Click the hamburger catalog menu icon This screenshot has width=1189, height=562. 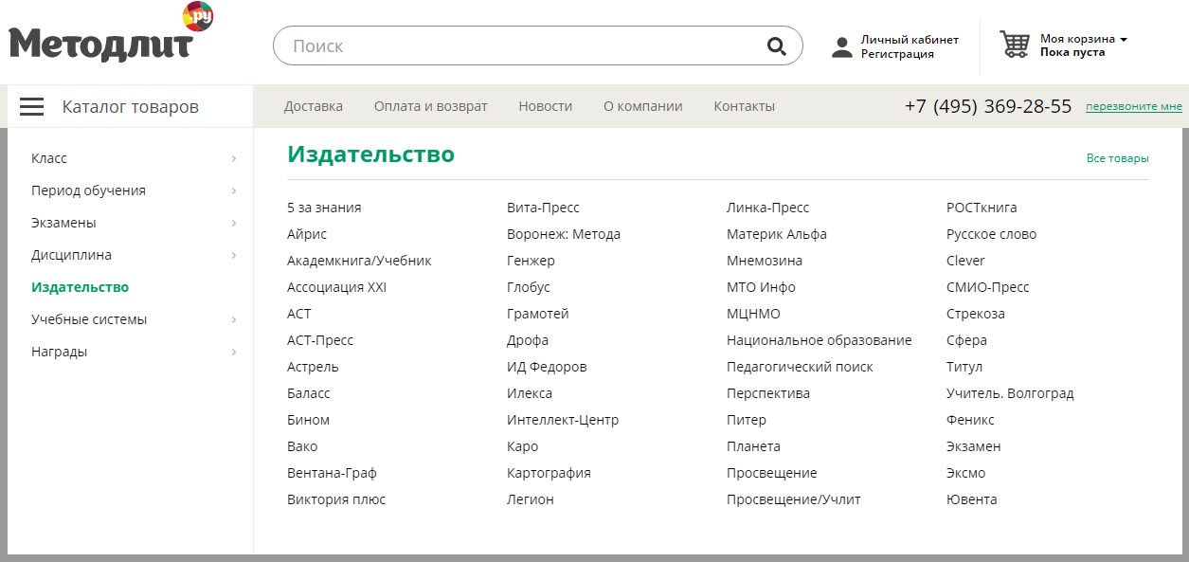pos(32,106)
